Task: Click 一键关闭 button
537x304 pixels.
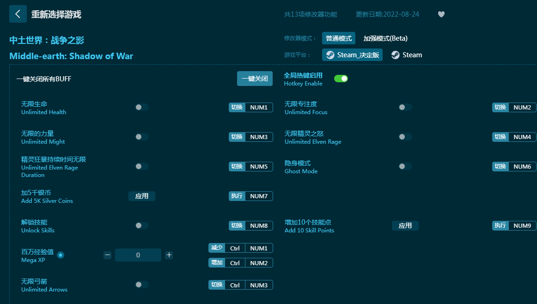Action: click(255, 79)
